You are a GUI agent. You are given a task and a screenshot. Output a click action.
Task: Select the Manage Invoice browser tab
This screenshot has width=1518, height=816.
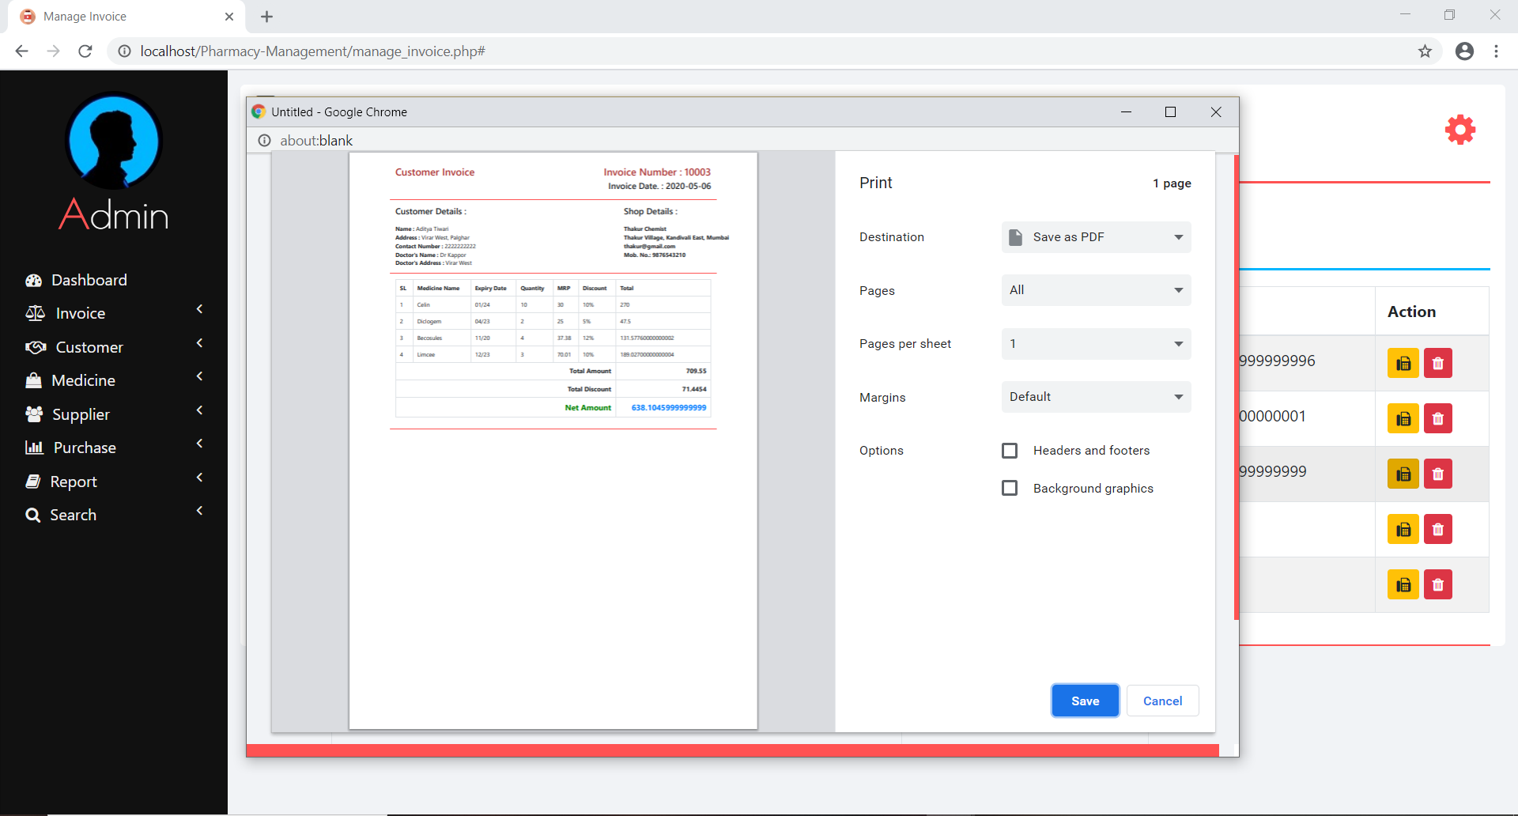coord(126,17)
